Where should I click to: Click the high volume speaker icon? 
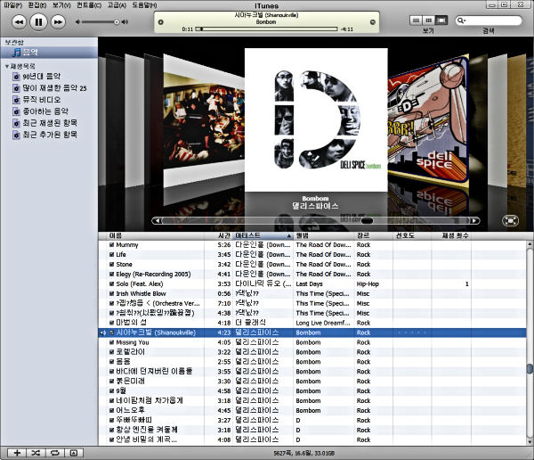125,22
